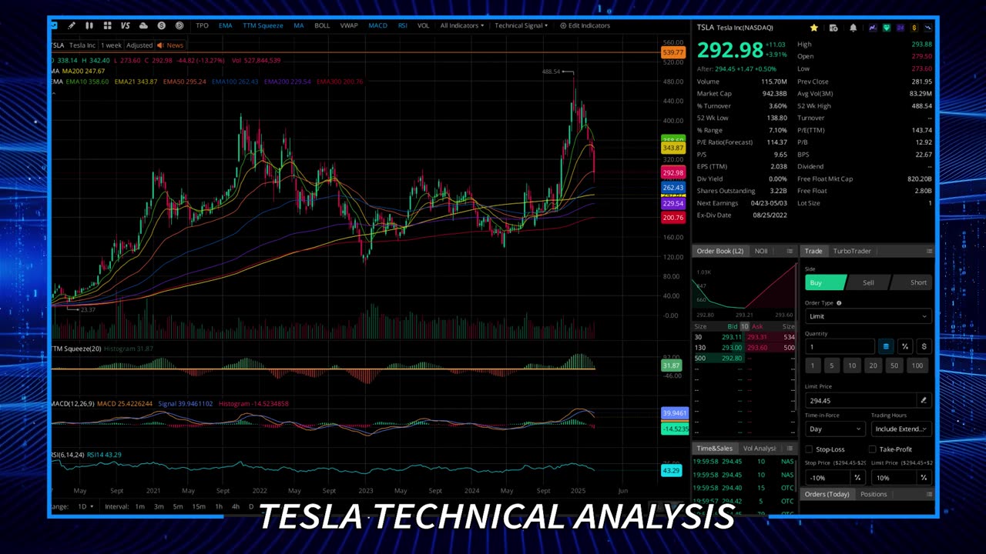Image resolution: width=986 pixels, height=554 pixels.
Task: Select the Buy side button
Action: 824,282
